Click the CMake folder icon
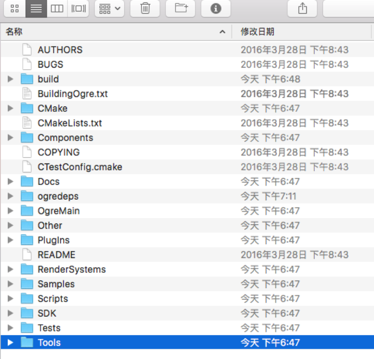374x359 pixels. click(x=27, y=108)
